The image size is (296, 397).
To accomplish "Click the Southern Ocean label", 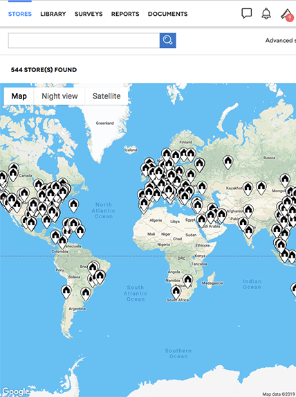I will 178,353.
